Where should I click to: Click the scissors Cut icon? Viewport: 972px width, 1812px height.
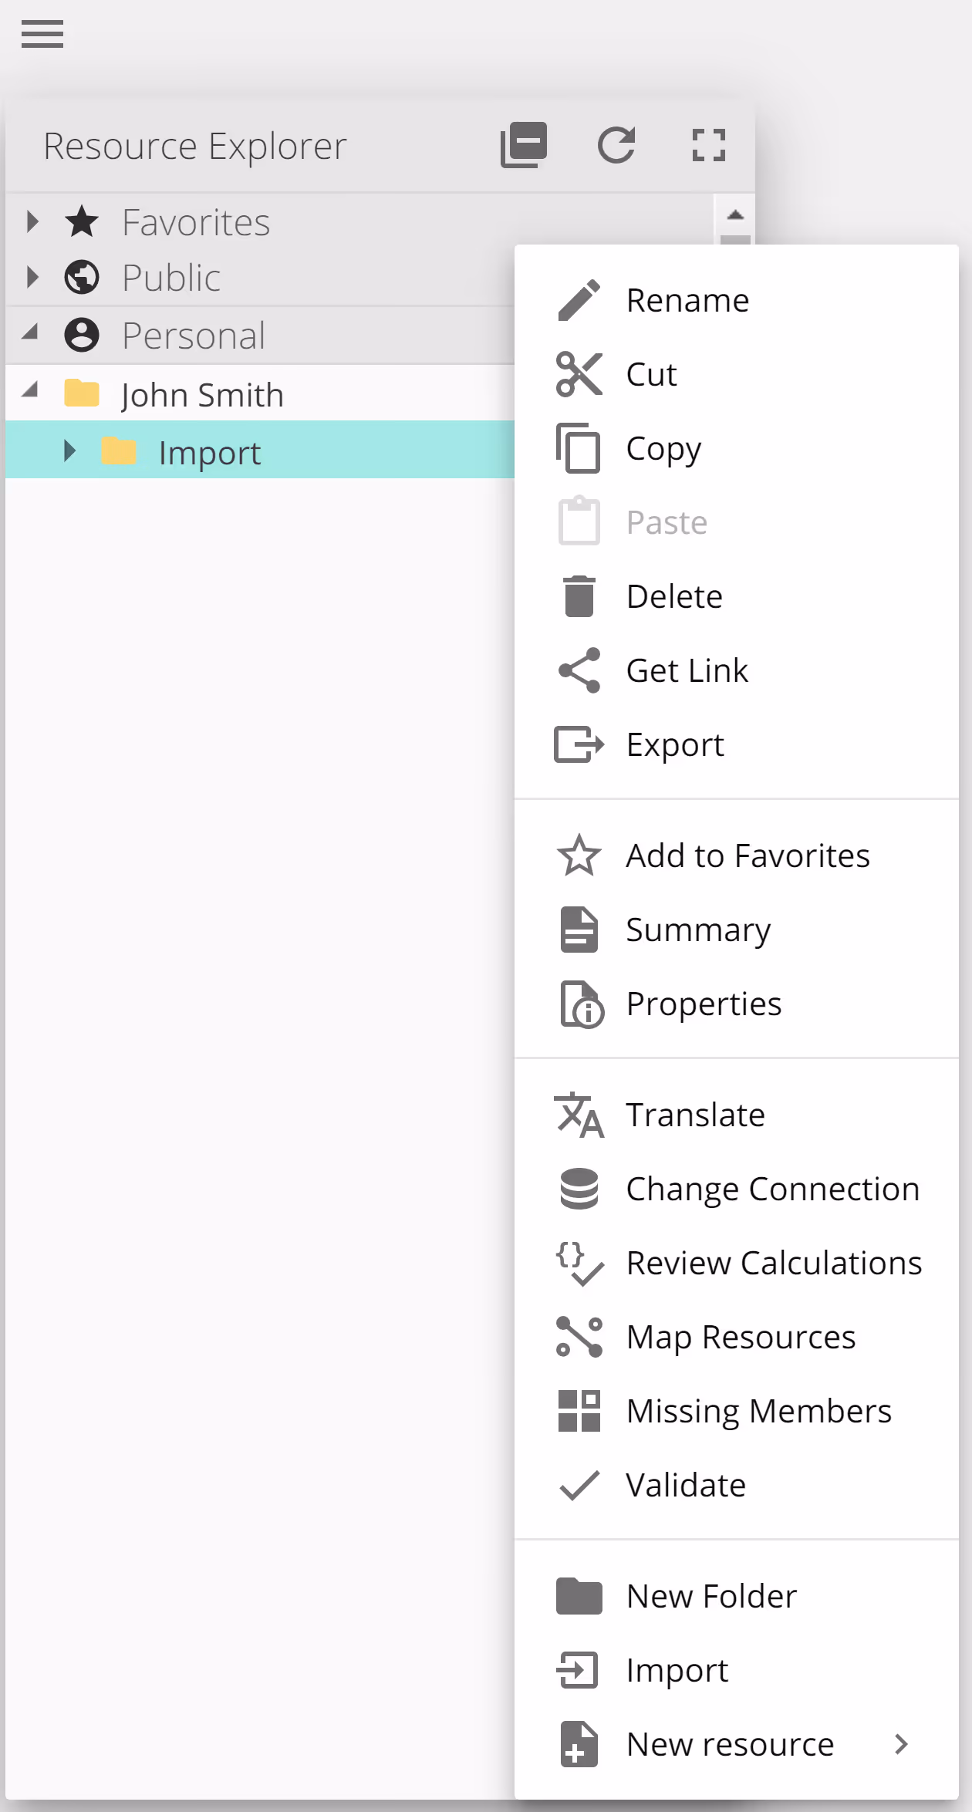point(579,374)
